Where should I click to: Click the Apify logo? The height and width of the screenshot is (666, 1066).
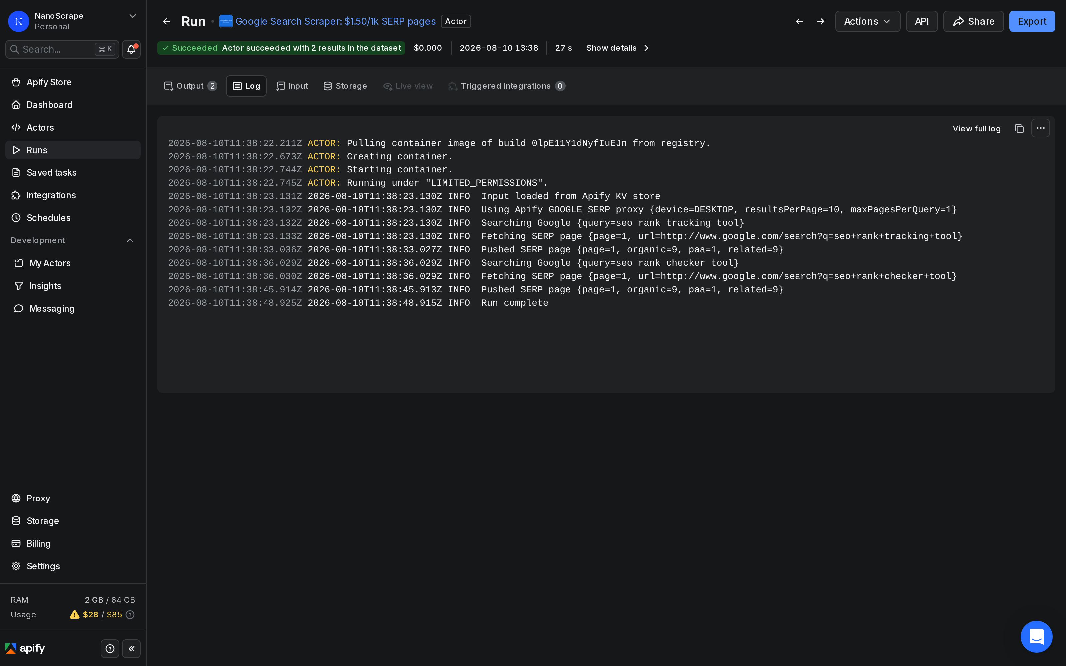tap(25, 648)
